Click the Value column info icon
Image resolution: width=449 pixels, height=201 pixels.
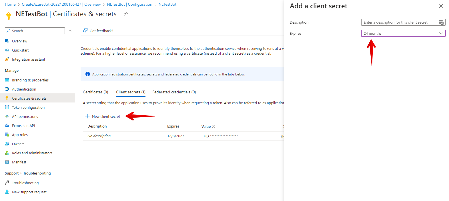(x=213, y=126)
